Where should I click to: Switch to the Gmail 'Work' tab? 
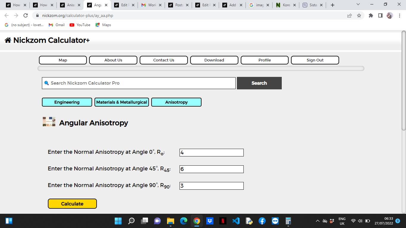click(151, 5)
